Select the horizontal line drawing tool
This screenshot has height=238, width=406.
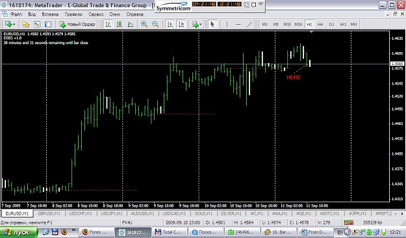(238, 24)
